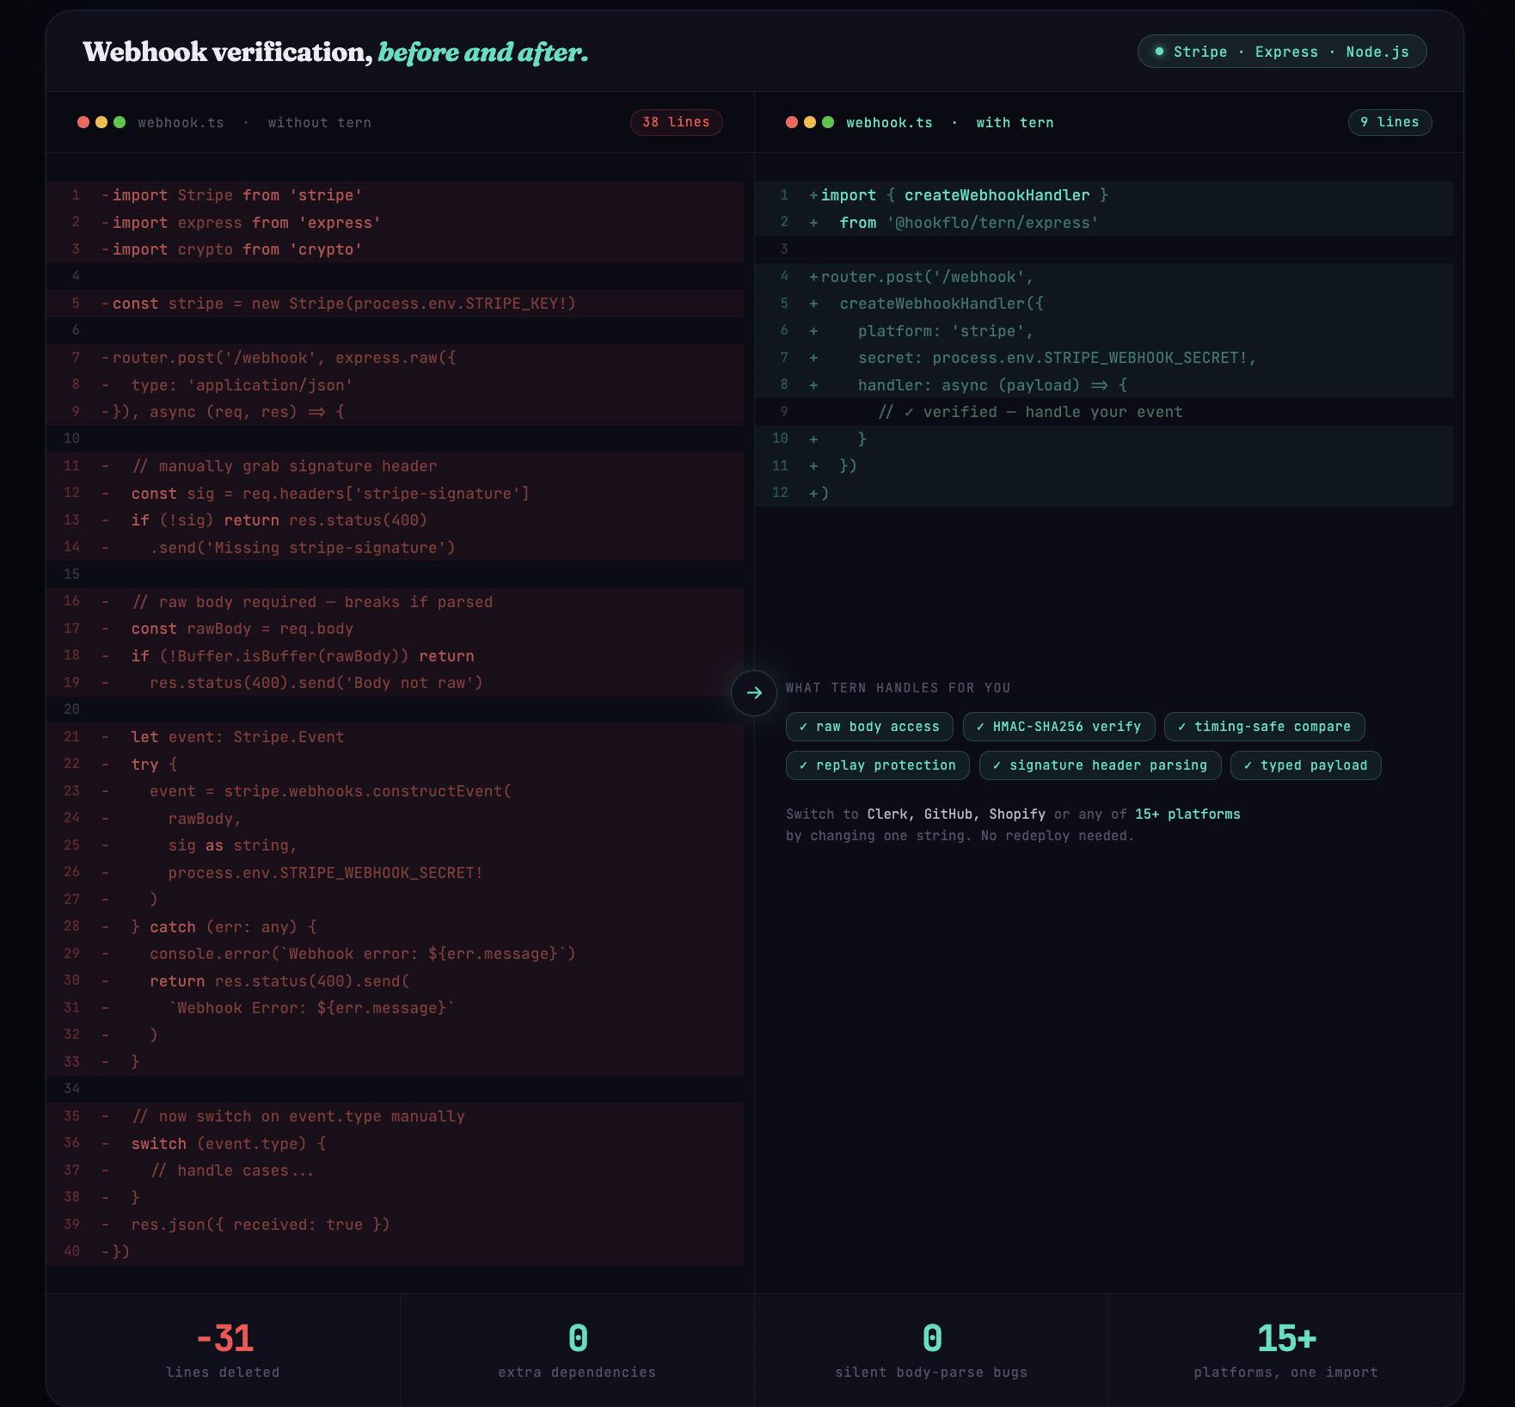Screen dimensions: 1515x1407
Task: Click 'const stripe = new Stripe(...)' line
Action: tap(396, 304)
